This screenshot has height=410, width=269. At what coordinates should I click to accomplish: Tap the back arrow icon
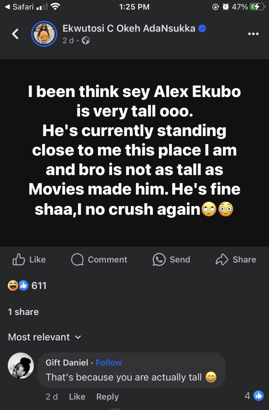[x=15, y=34]
